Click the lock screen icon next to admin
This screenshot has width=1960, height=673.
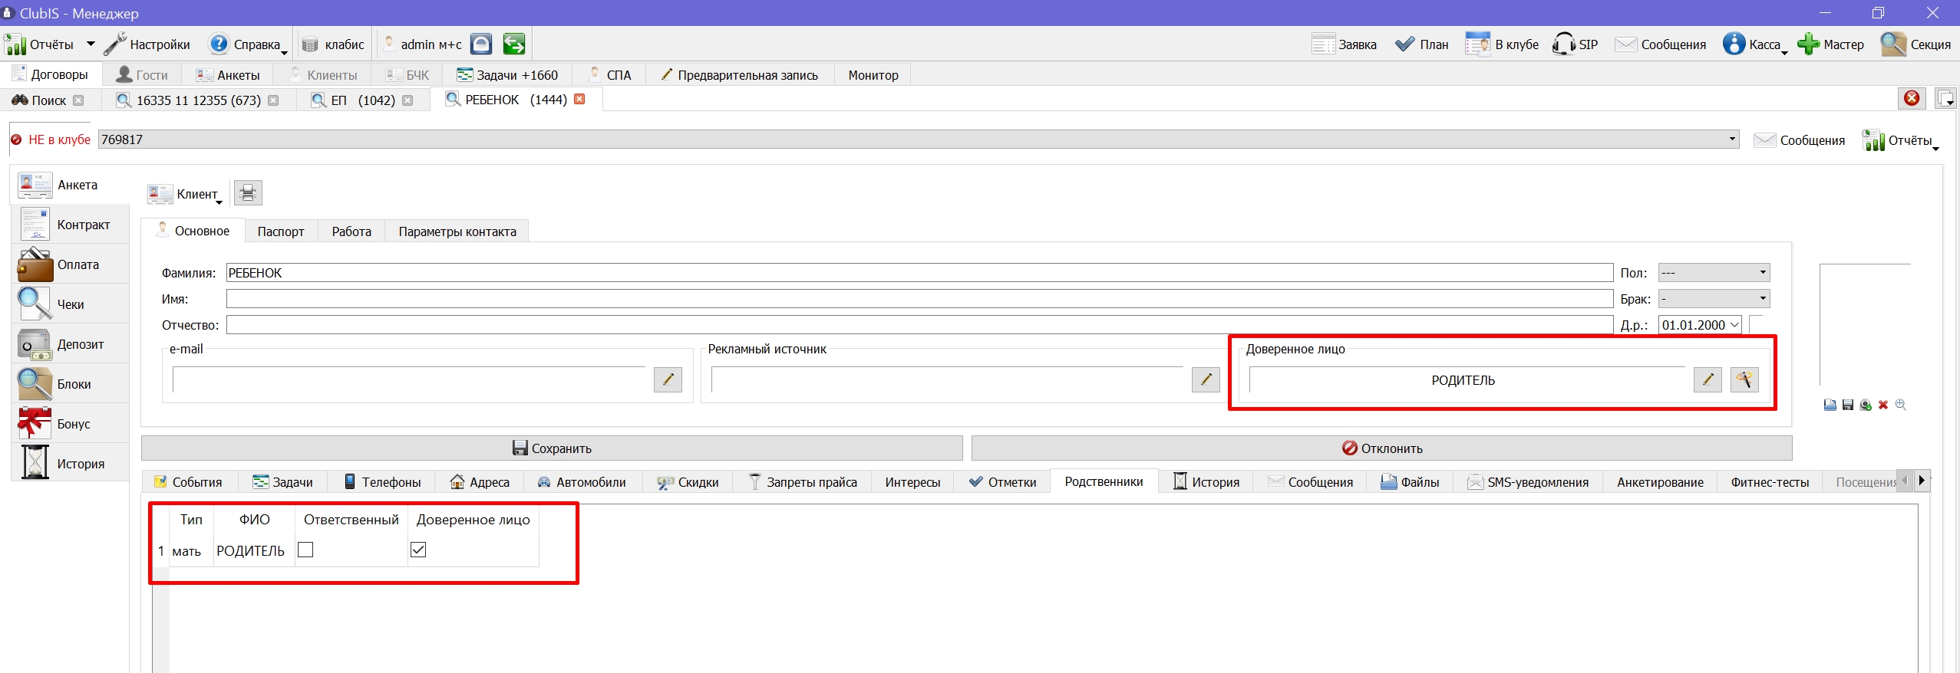[x=481, y=44]
